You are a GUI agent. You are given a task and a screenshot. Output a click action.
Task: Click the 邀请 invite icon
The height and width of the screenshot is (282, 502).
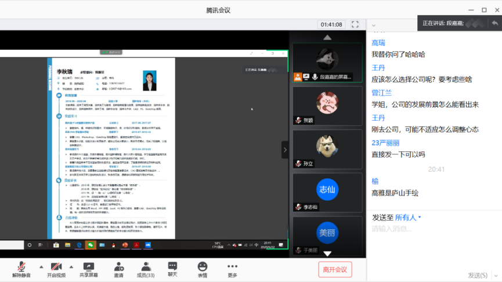tap(118, 269)
